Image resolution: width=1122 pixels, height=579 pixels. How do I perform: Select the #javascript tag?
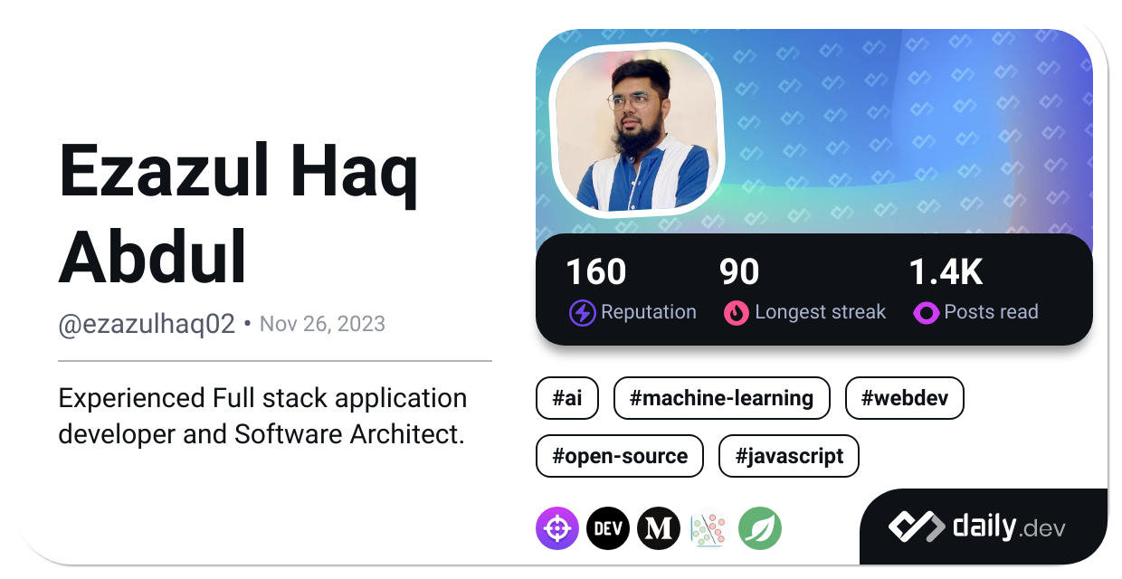coord(788,456)
